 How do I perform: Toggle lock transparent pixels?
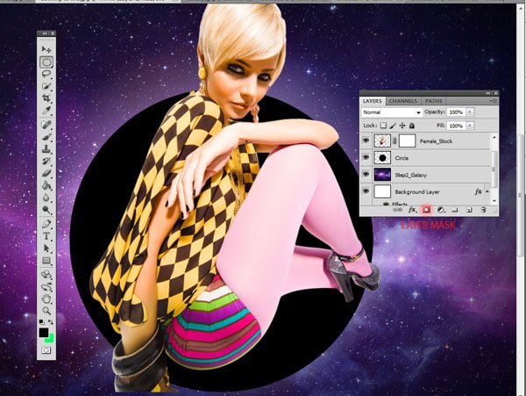[x=383, y=126]
